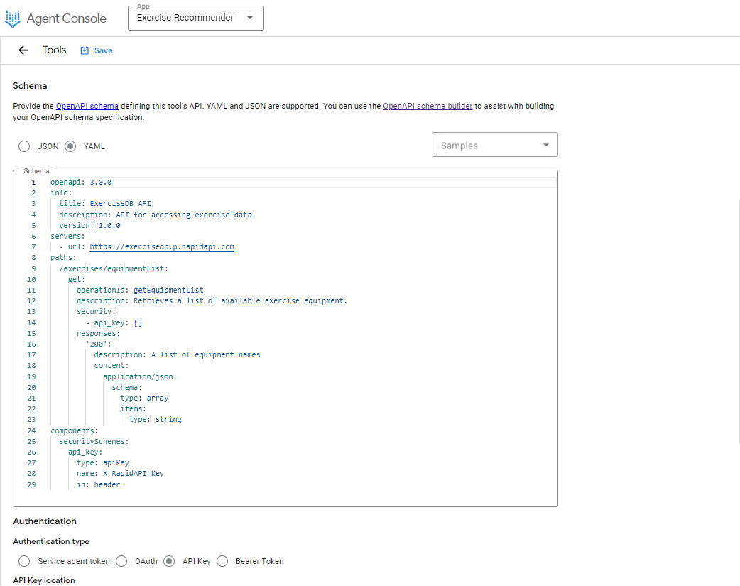Click the 'version: 1.0.0' line
This screenshot has height=586, width=740.
pyautogui.click(x=89, y=225)
